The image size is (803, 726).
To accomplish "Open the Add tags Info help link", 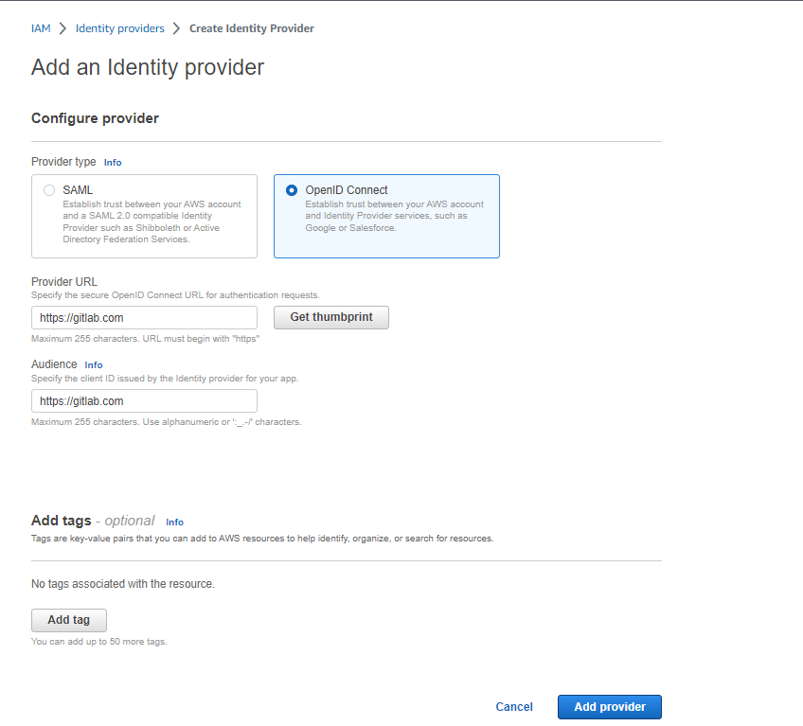I will (174, 522).
